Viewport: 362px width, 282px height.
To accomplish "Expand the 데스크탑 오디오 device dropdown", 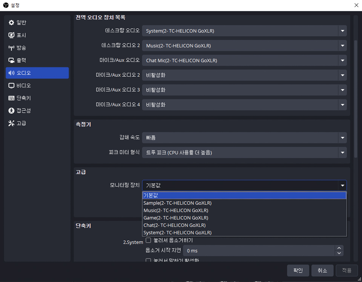I will pyautogui.click(x=342, y=31).
